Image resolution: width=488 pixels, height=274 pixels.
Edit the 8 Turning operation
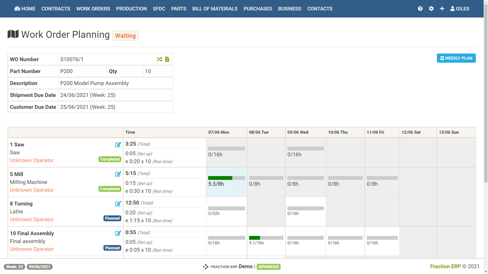point(118,204)
